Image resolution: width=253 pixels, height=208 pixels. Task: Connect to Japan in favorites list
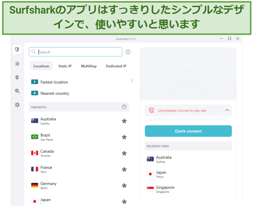[79, 201]
